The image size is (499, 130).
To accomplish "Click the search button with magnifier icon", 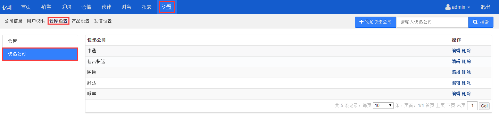I will [x=481, y=22].
